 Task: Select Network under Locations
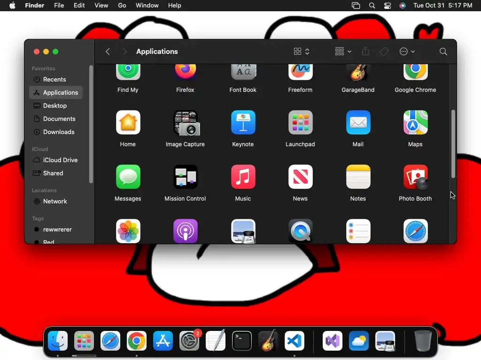tap(56, 202)
